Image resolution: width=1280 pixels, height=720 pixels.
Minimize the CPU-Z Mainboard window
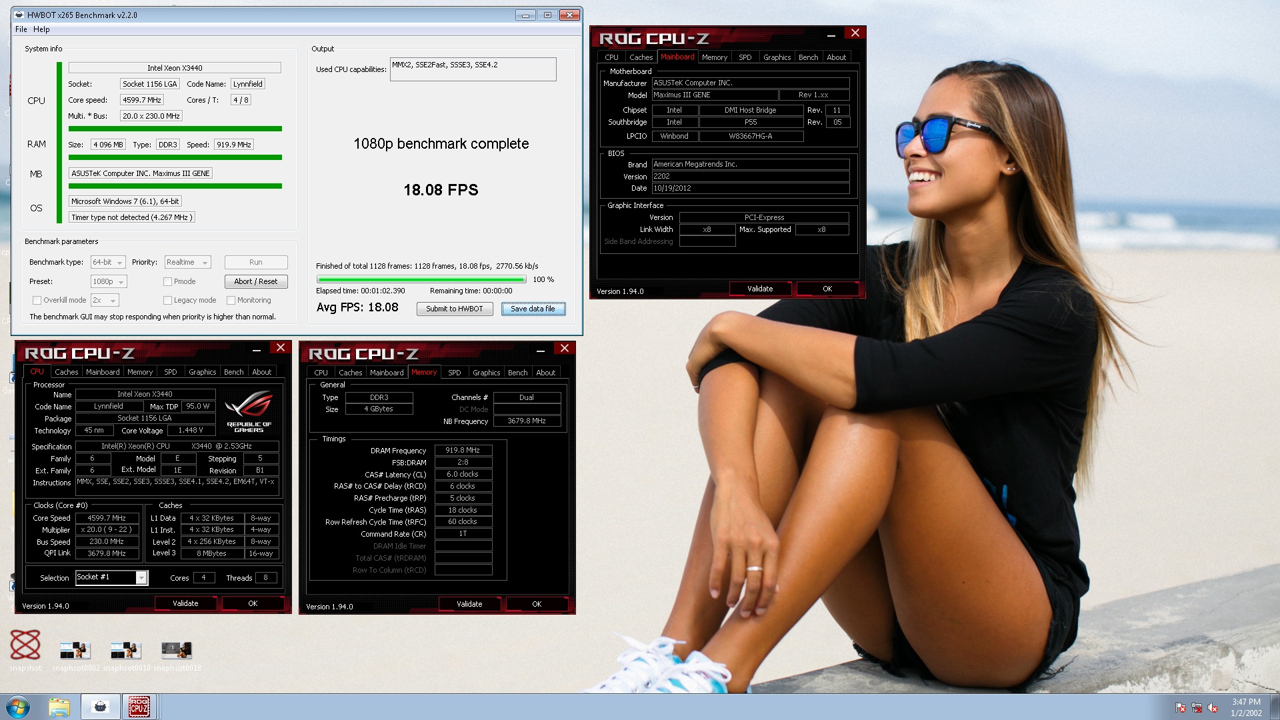tap(831, 35)
